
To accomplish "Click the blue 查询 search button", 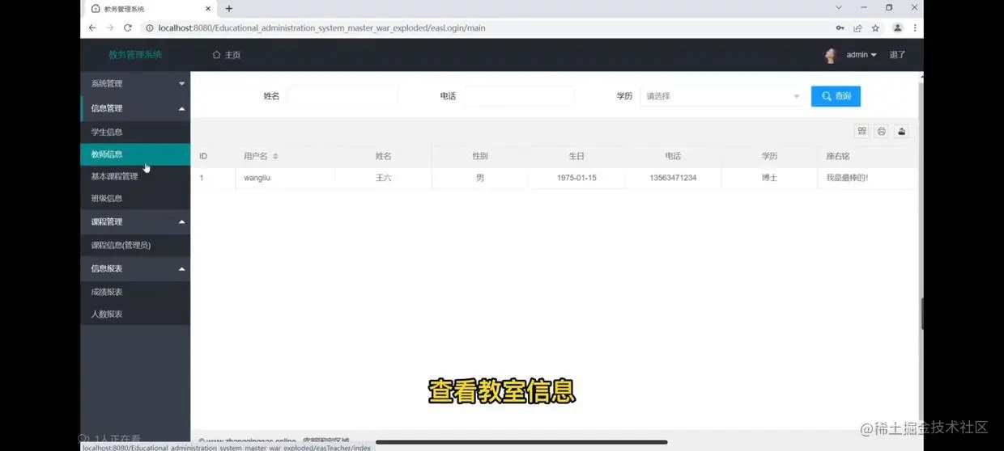I will 836,96.
